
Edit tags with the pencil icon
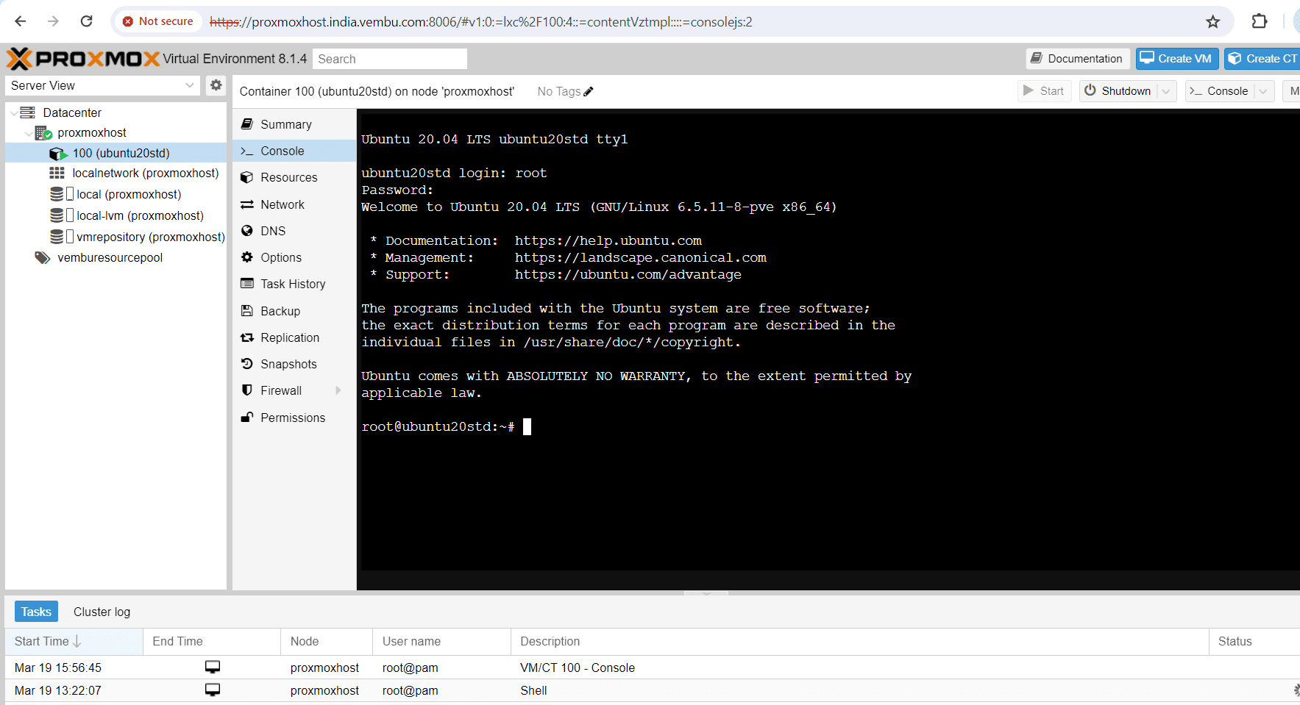click(x=588, y=92)
